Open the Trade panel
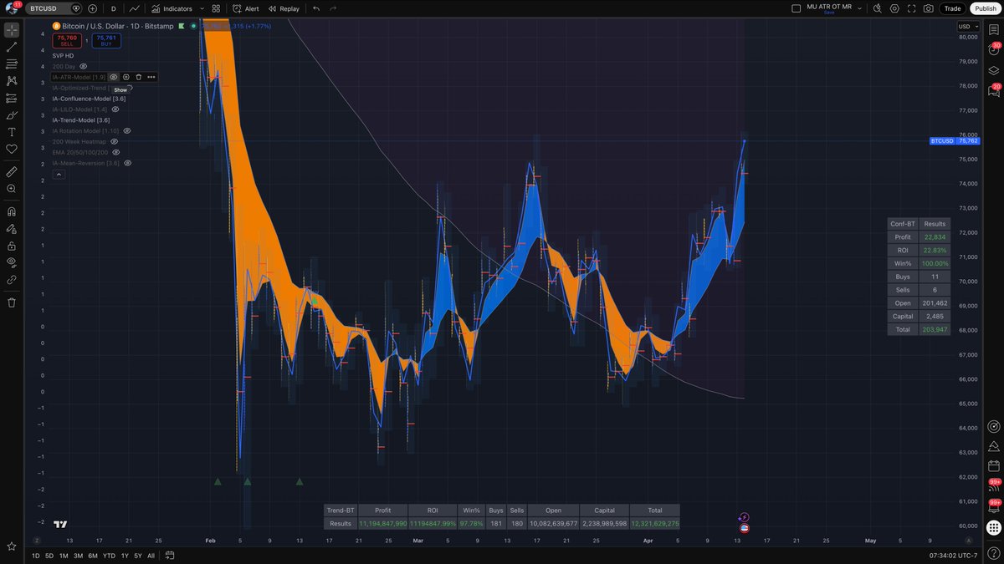The image size is (1004, 564). coord(953,8)
